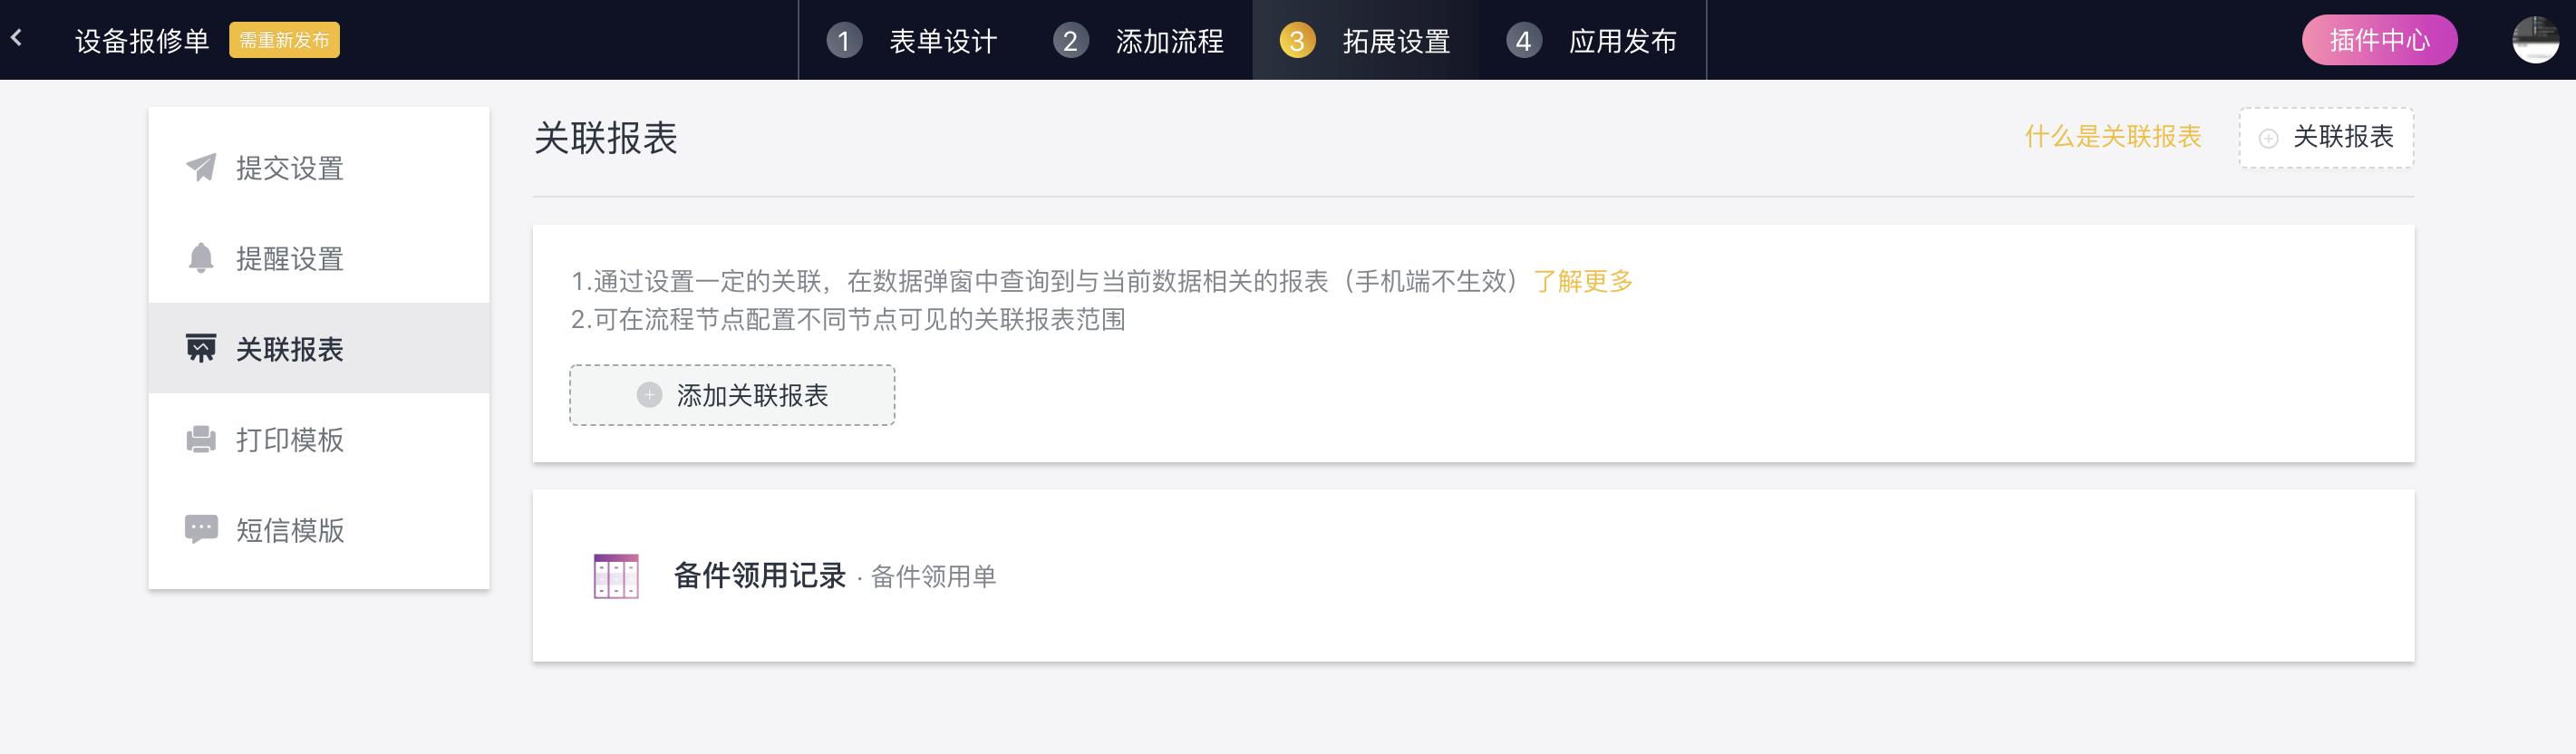Open the 插件中心 button
The image size is (2576, 754).
point(2379,40)
